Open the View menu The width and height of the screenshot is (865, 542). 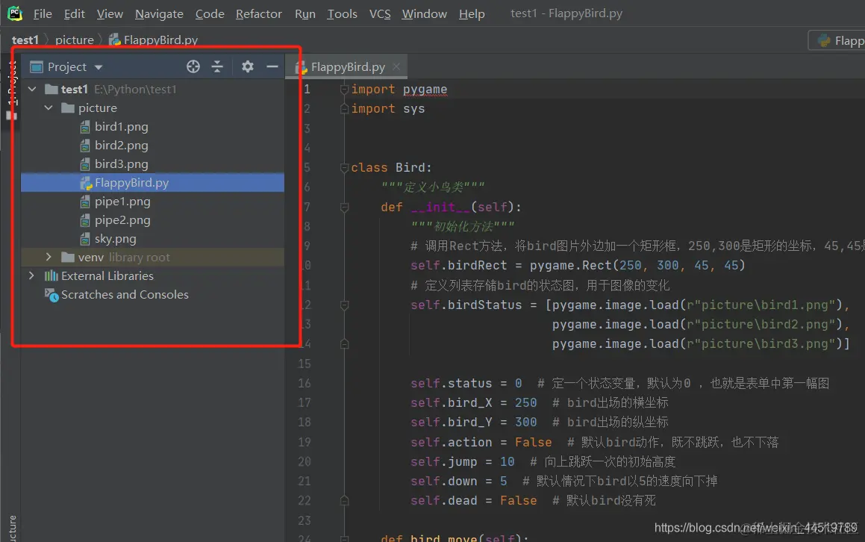[x=110, y=13]
